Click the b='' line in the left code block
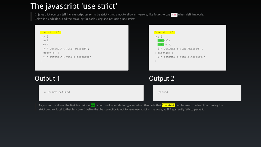This screenshot has height=147, width=261. coord(46,45)
